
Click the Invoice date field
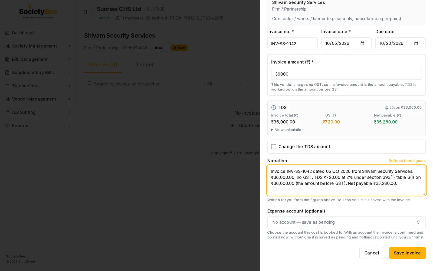tap(346, 43)
